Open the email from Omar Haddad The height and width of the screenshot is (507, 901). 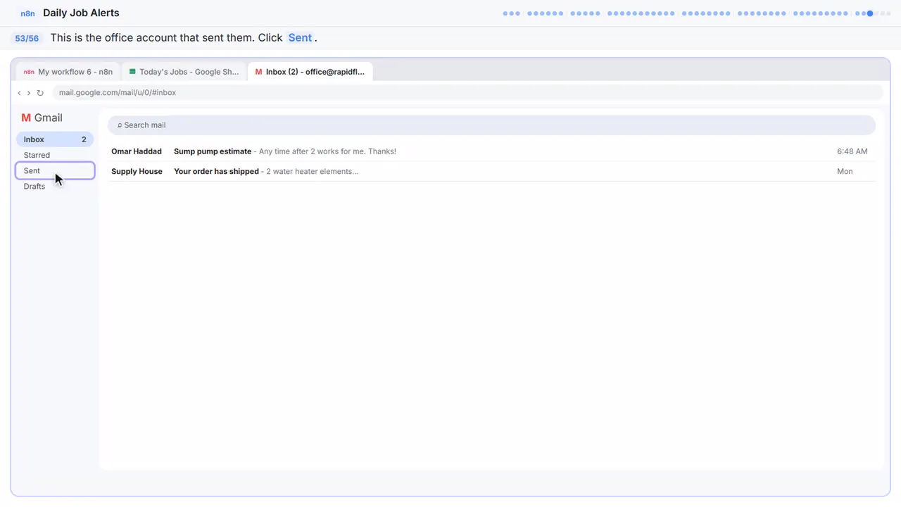[x=491, y=151]
